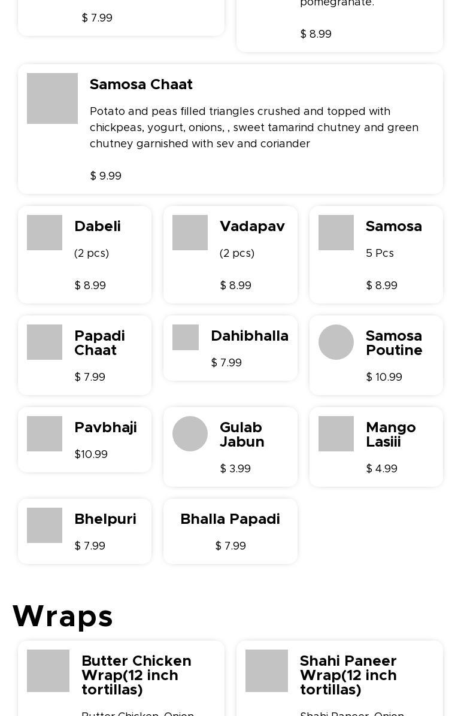Open the Samosa 5 Pcs image
Screen dimensions: 461x716
[x=336, y=232]
